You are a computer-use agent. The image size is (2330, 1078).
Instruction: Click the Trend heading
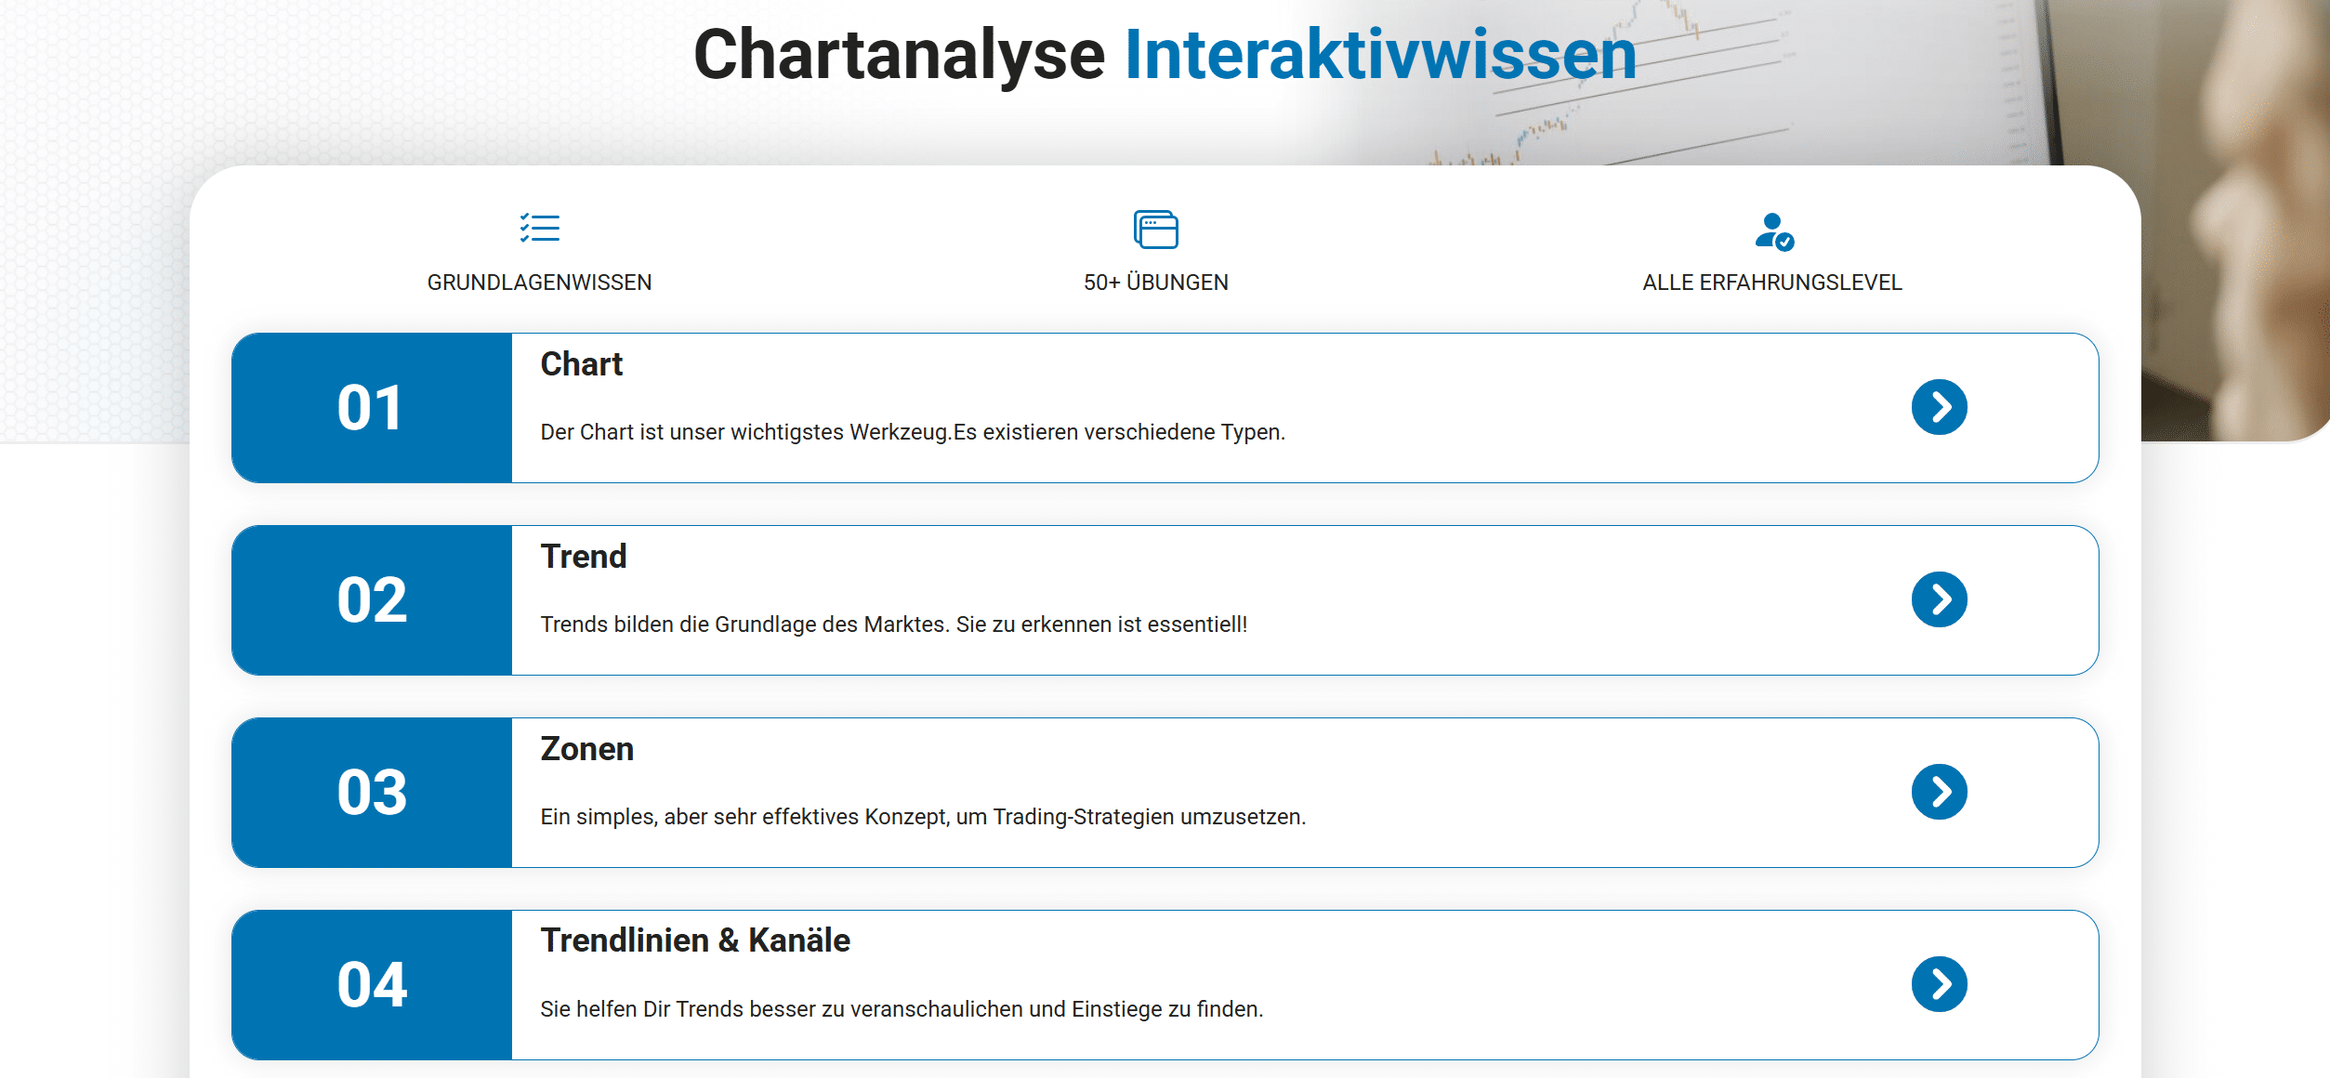pyautogui.click(x=584, y=557)
